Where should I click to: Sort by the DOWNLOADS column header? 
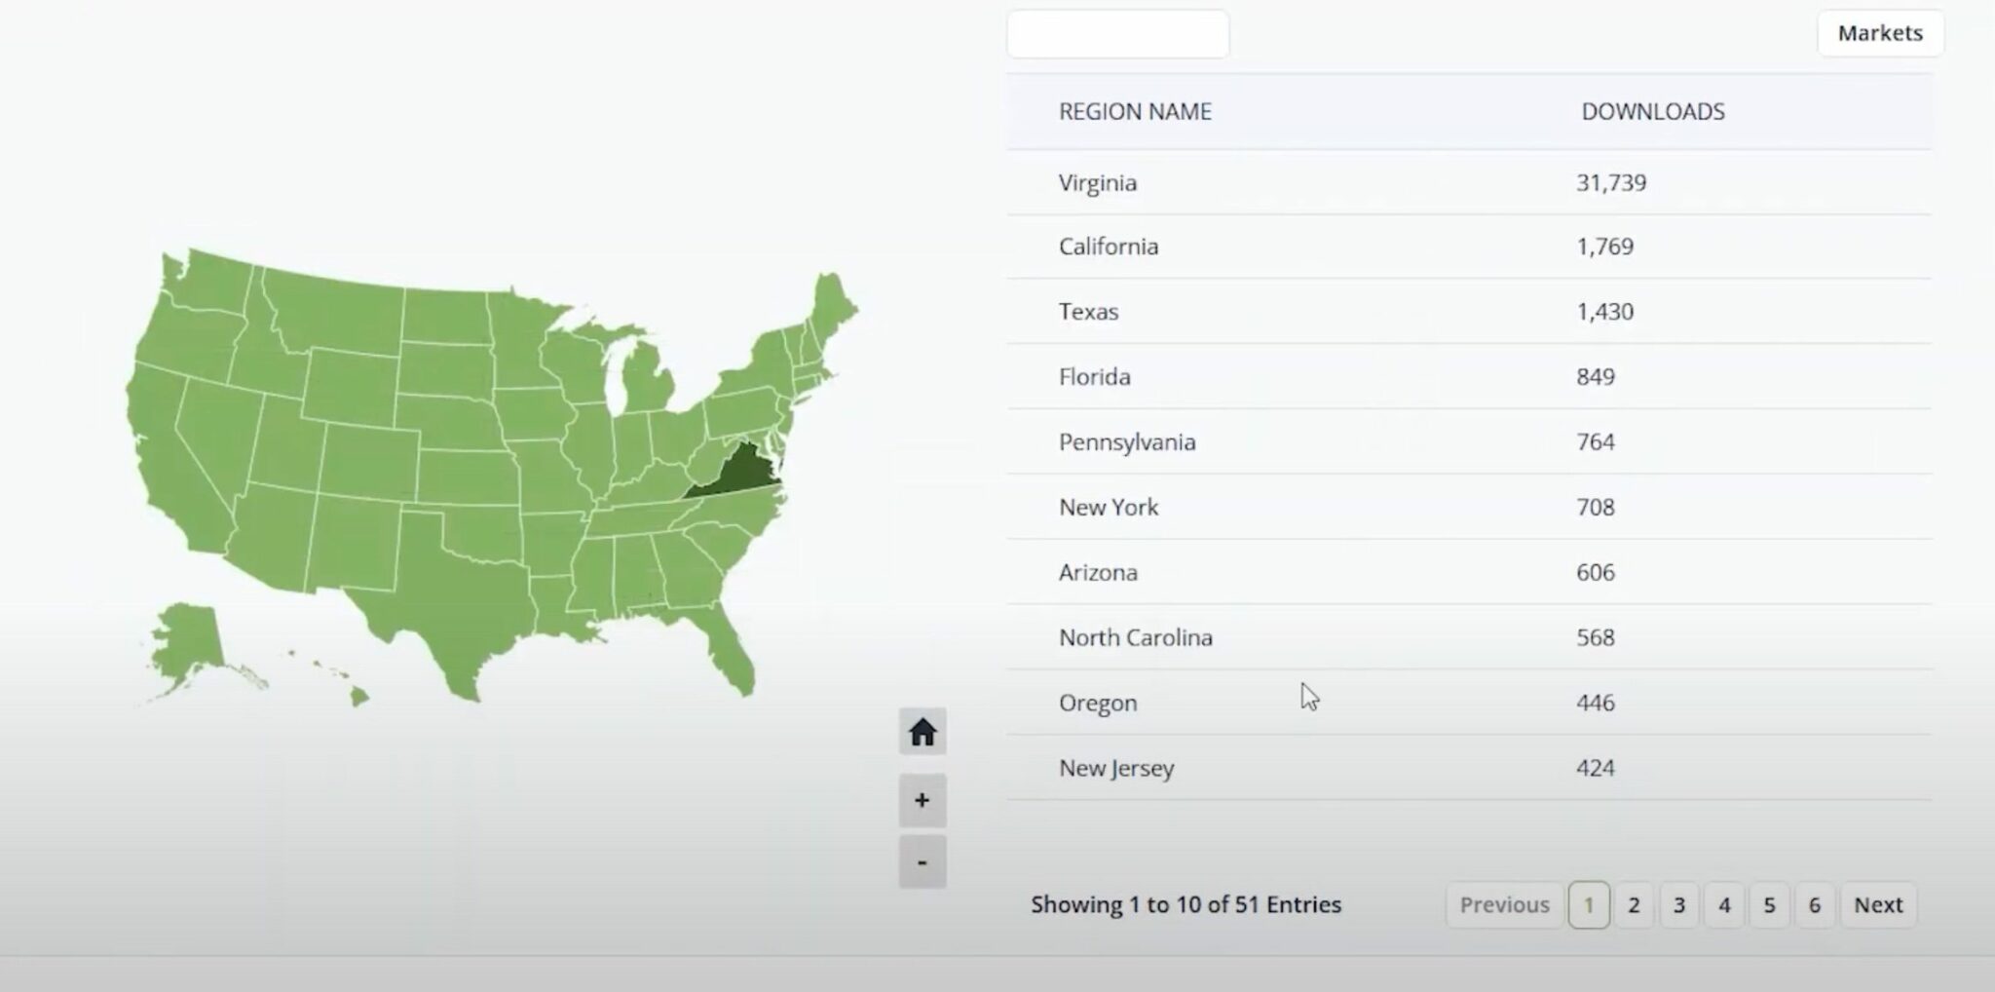1652,112
